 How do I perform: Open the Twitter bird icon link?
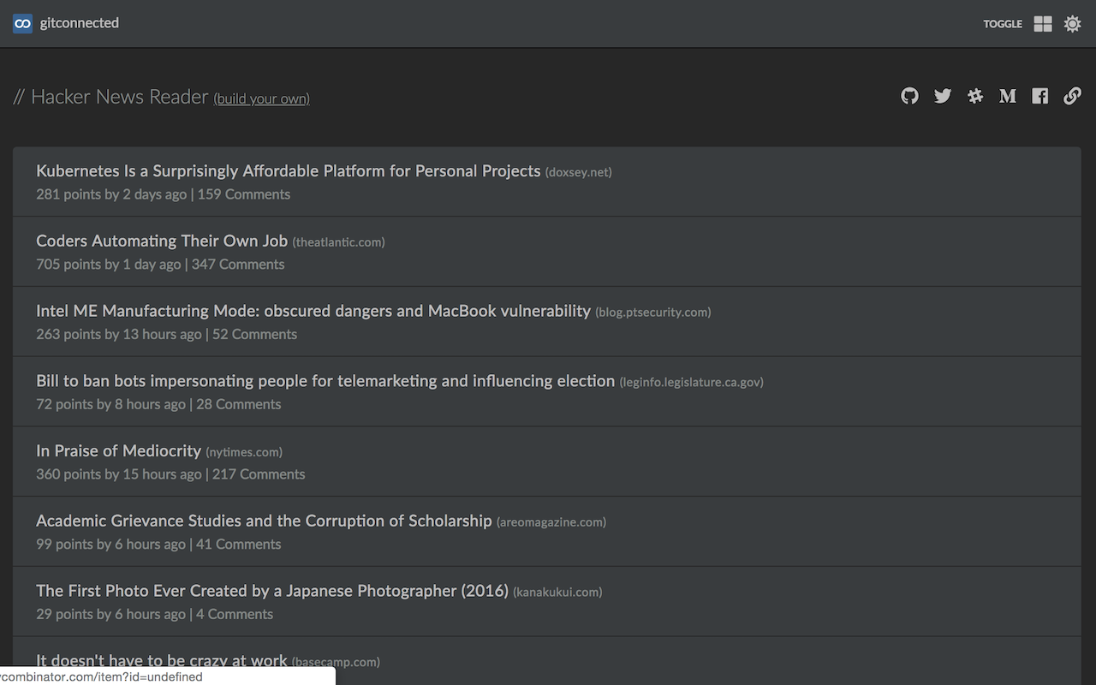click(943, 96)
